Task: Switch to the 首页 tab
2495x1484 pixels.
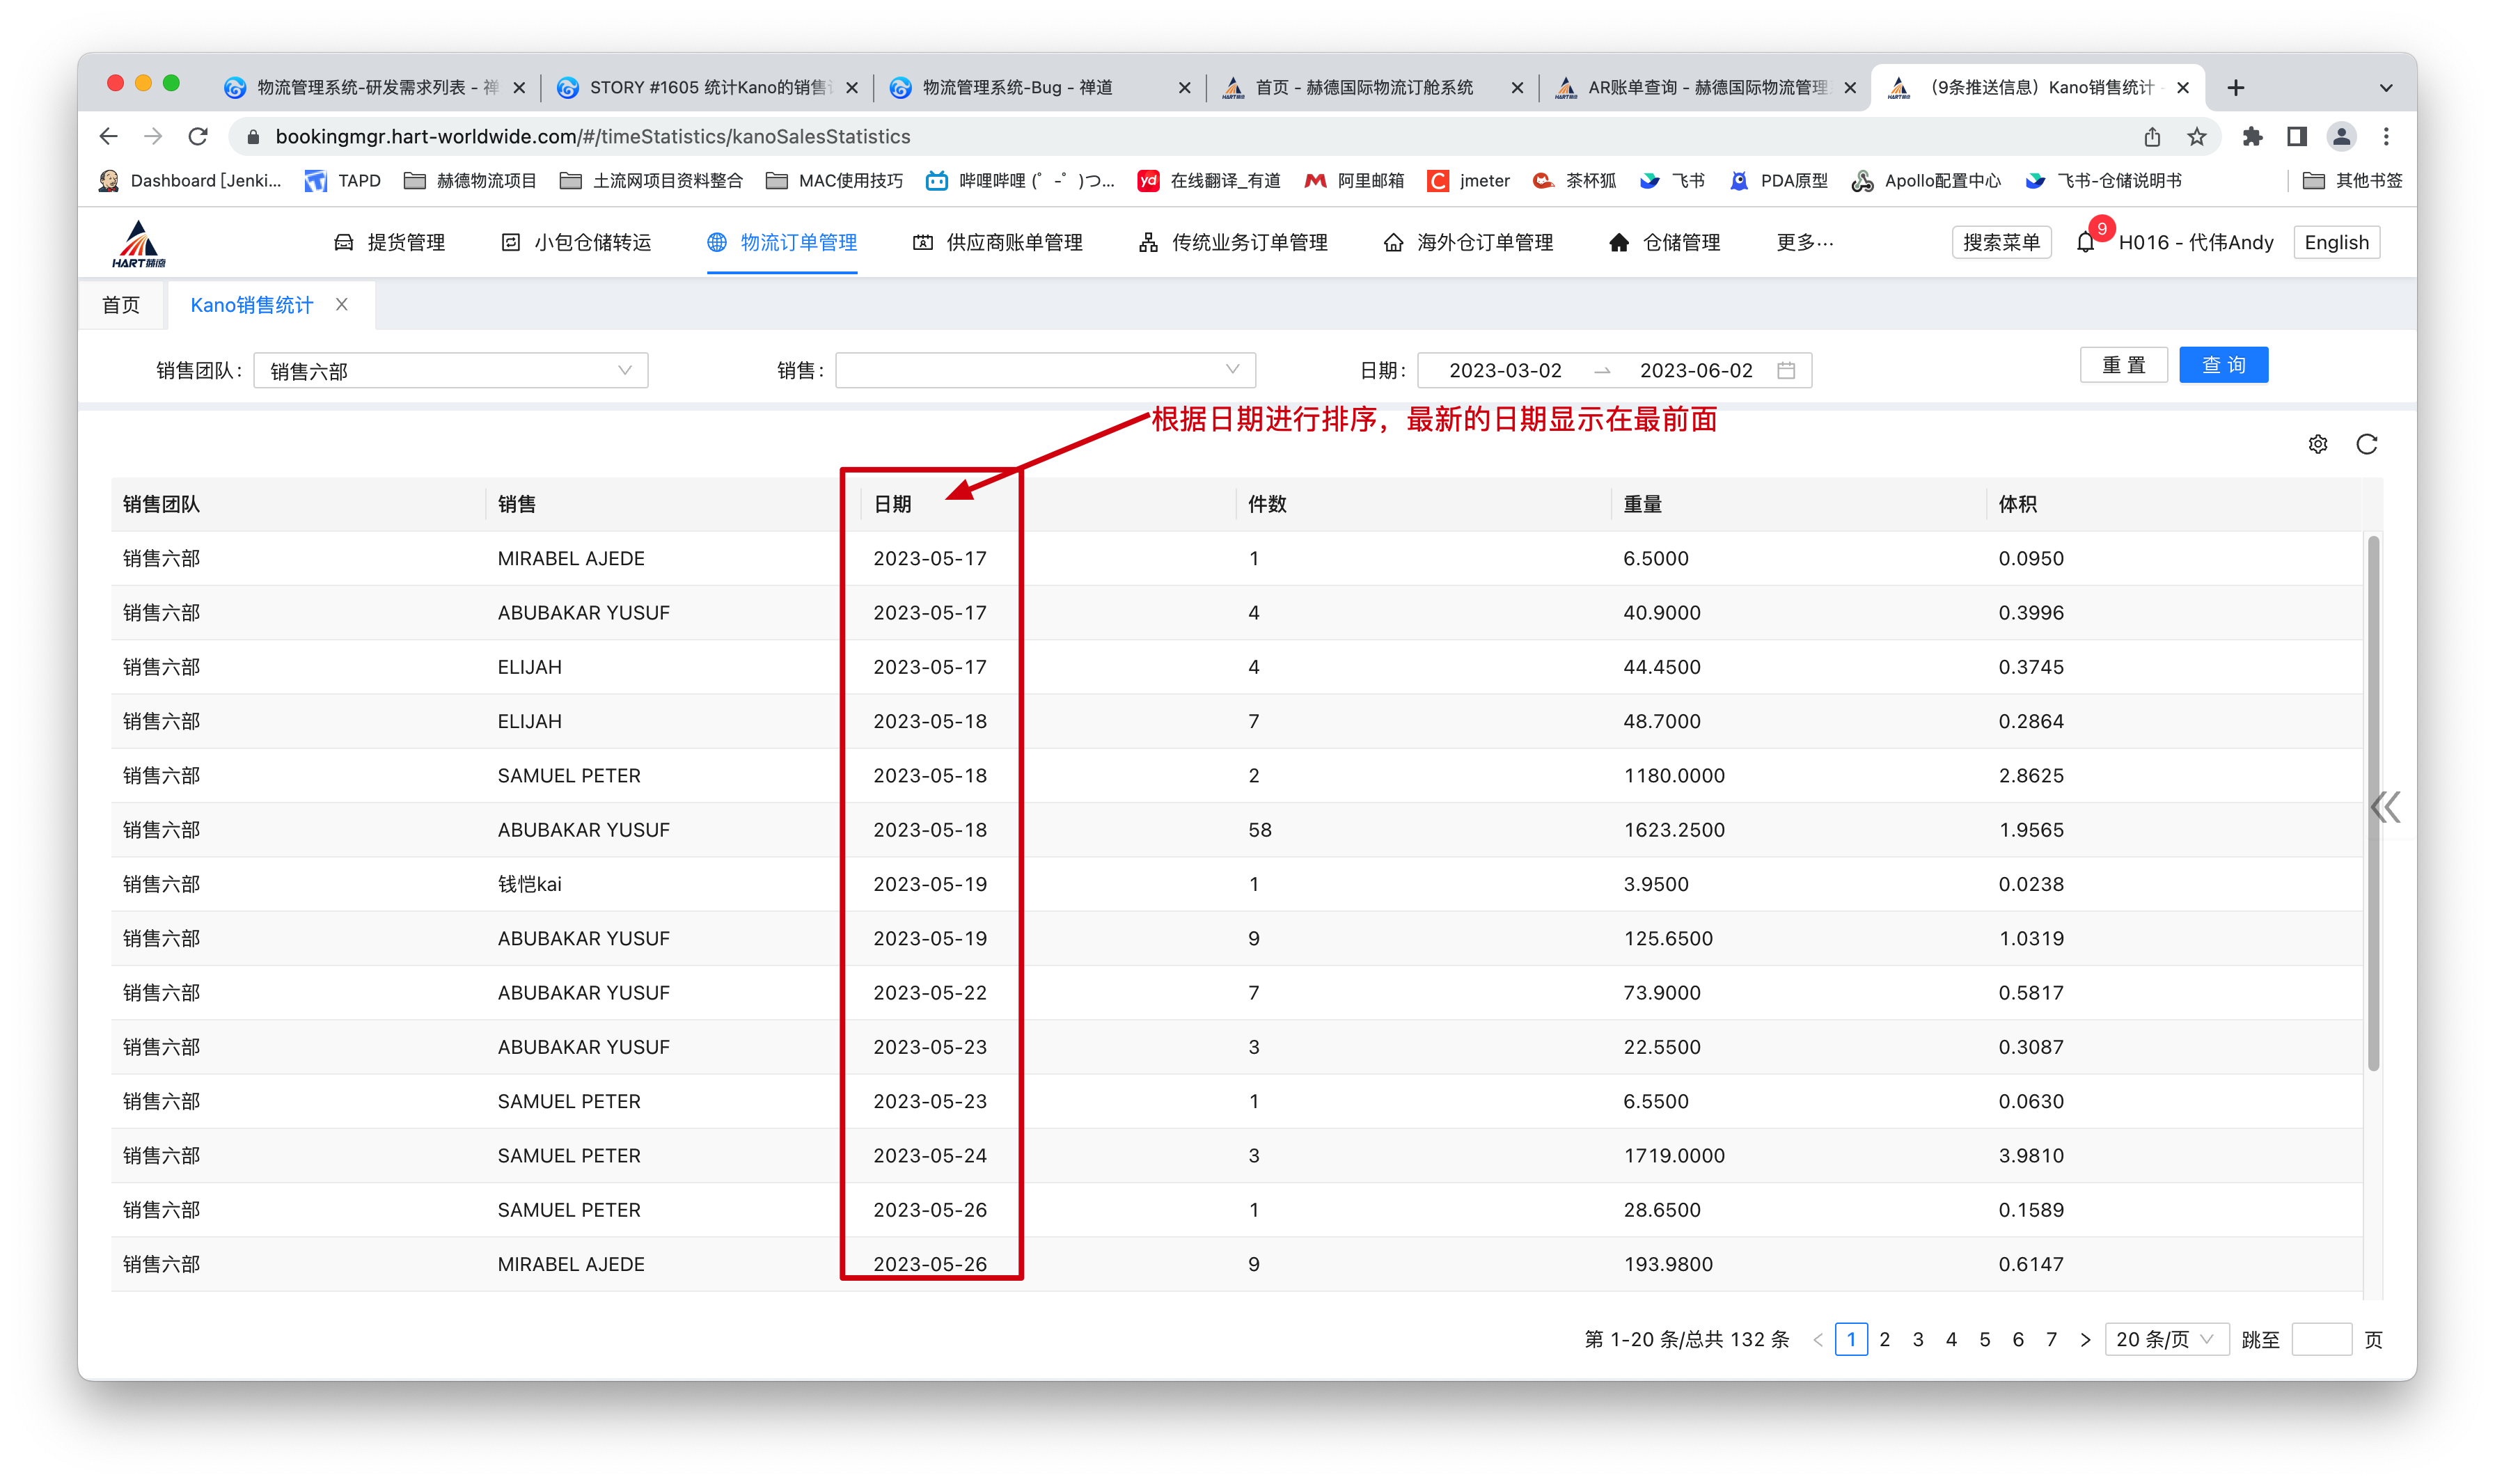Action: (121, 305)
